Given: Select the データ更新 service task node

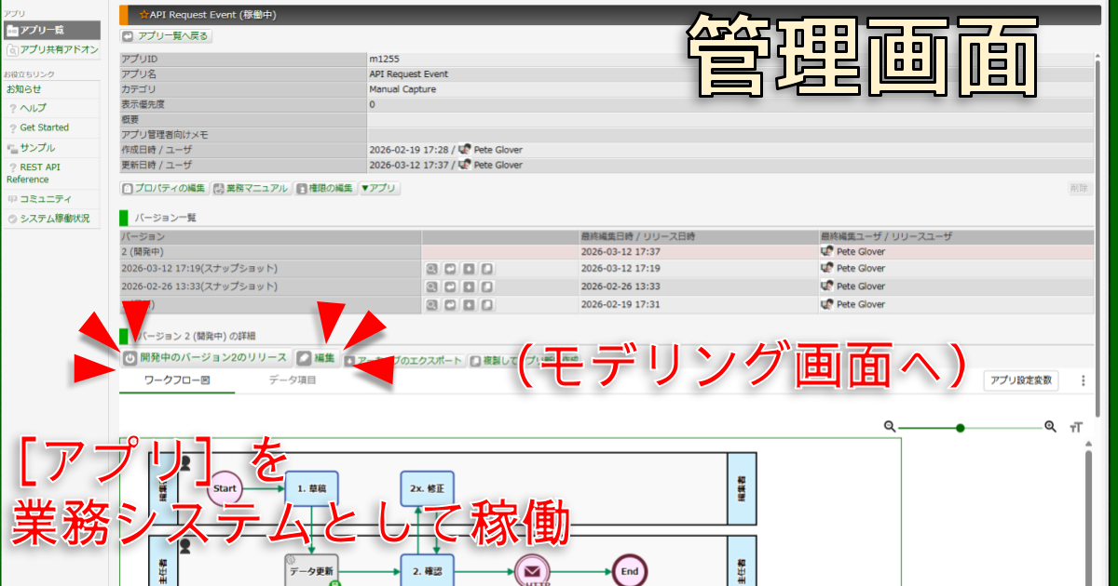Looking at the screenshot, I should click(x=310, y=570).
